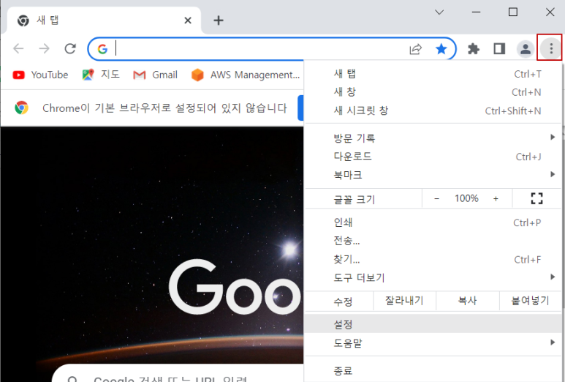Click the 새 탭 tab title
Screen dimensions: 565x382
pos(48,20)
